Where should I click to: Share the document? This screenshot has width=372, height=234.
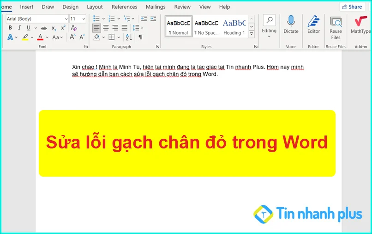click(x=352, y=7)
